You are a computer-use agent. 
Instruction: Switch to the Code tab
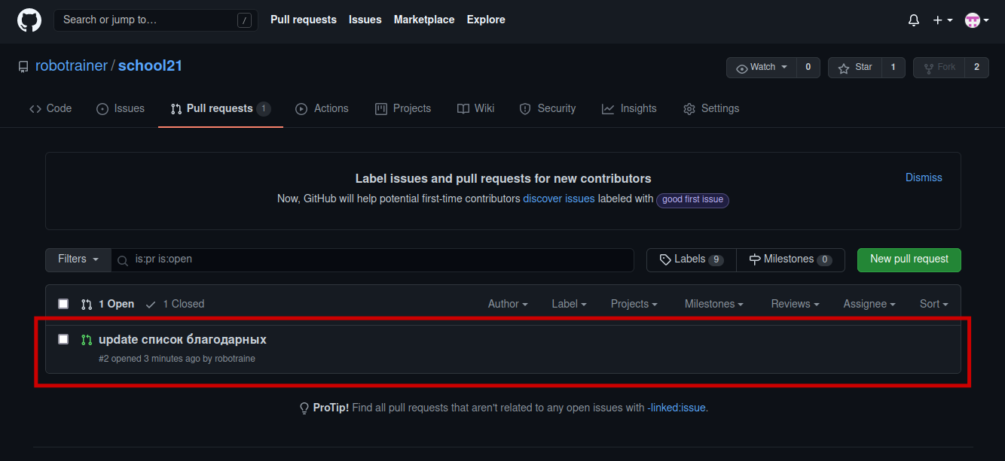50,109
